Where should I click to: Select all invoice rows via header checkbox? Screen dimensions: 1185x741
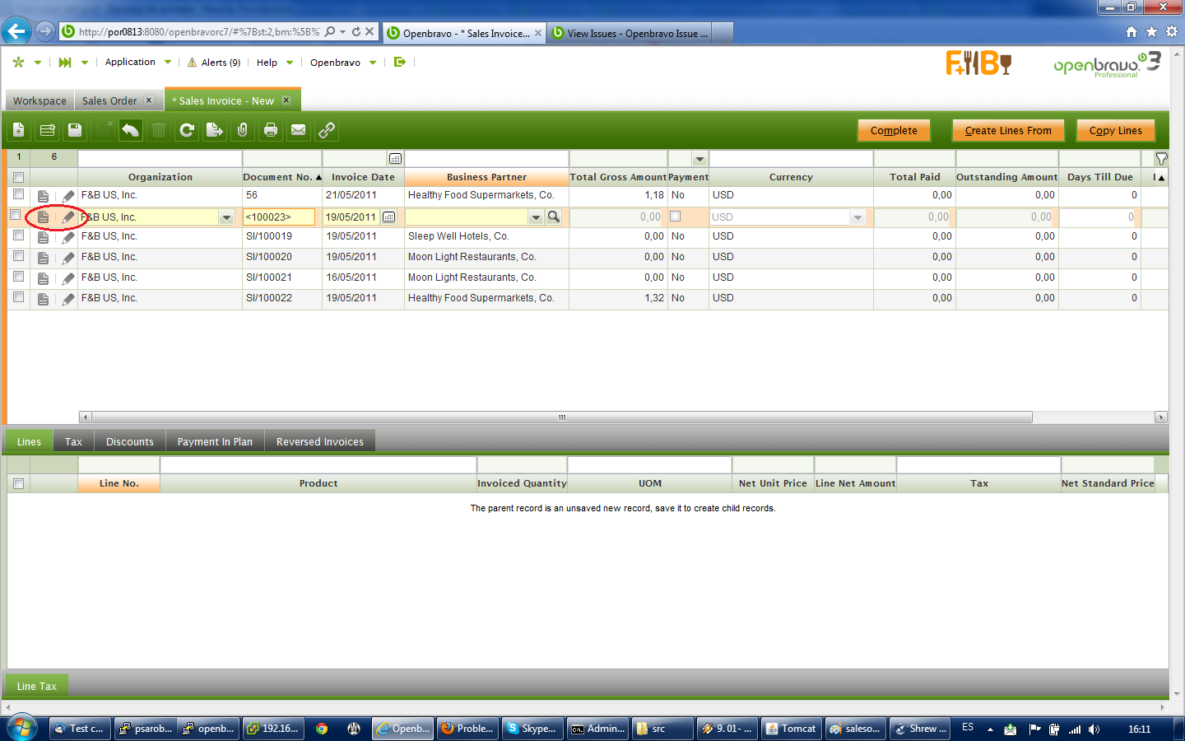point(19,177)
